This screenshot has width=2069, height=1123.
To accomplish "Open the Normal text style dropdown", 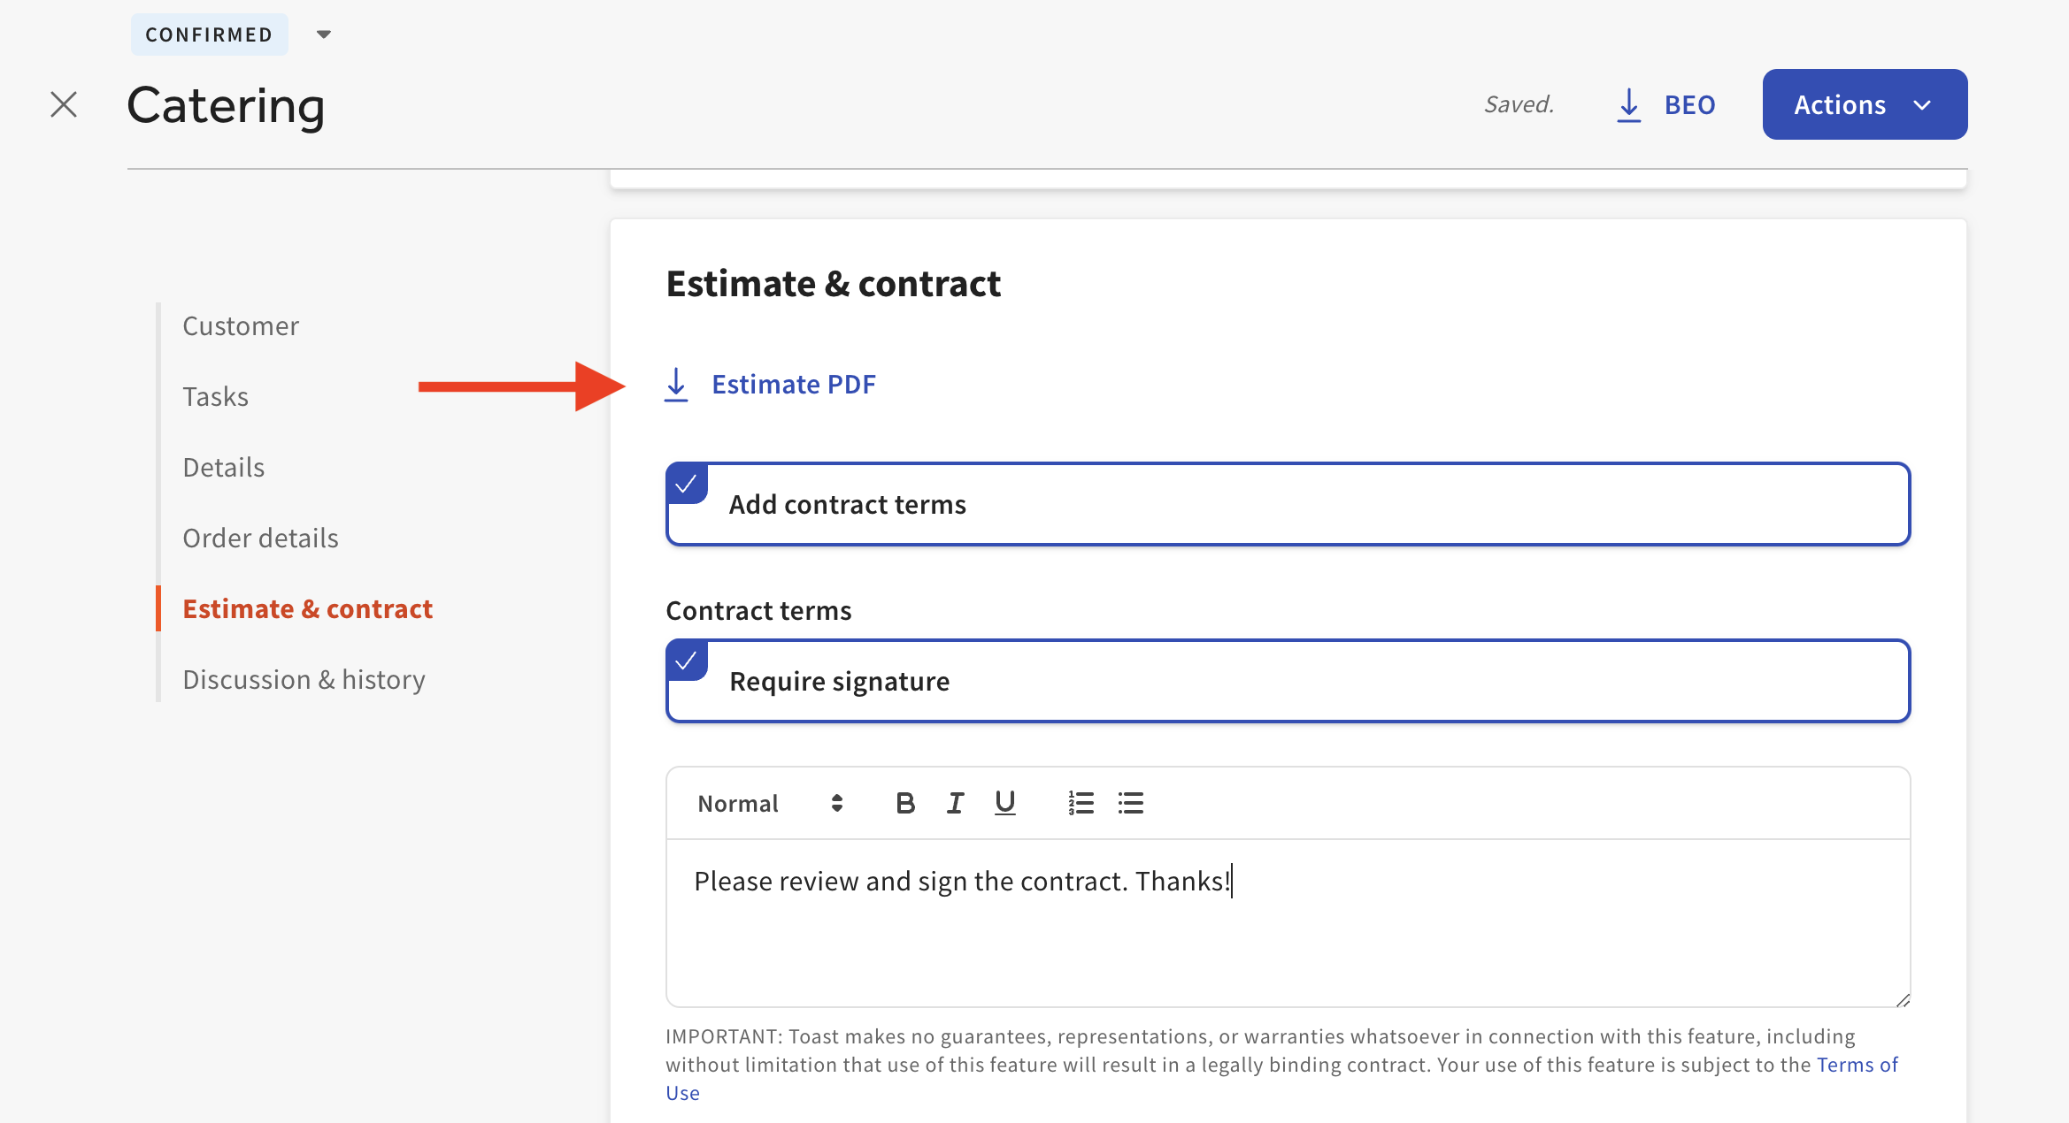I will 769,803.
